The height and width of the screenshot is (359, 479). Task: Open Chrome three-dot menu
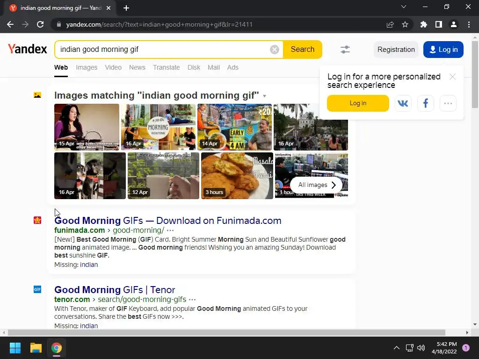click(x=469, y=24)
